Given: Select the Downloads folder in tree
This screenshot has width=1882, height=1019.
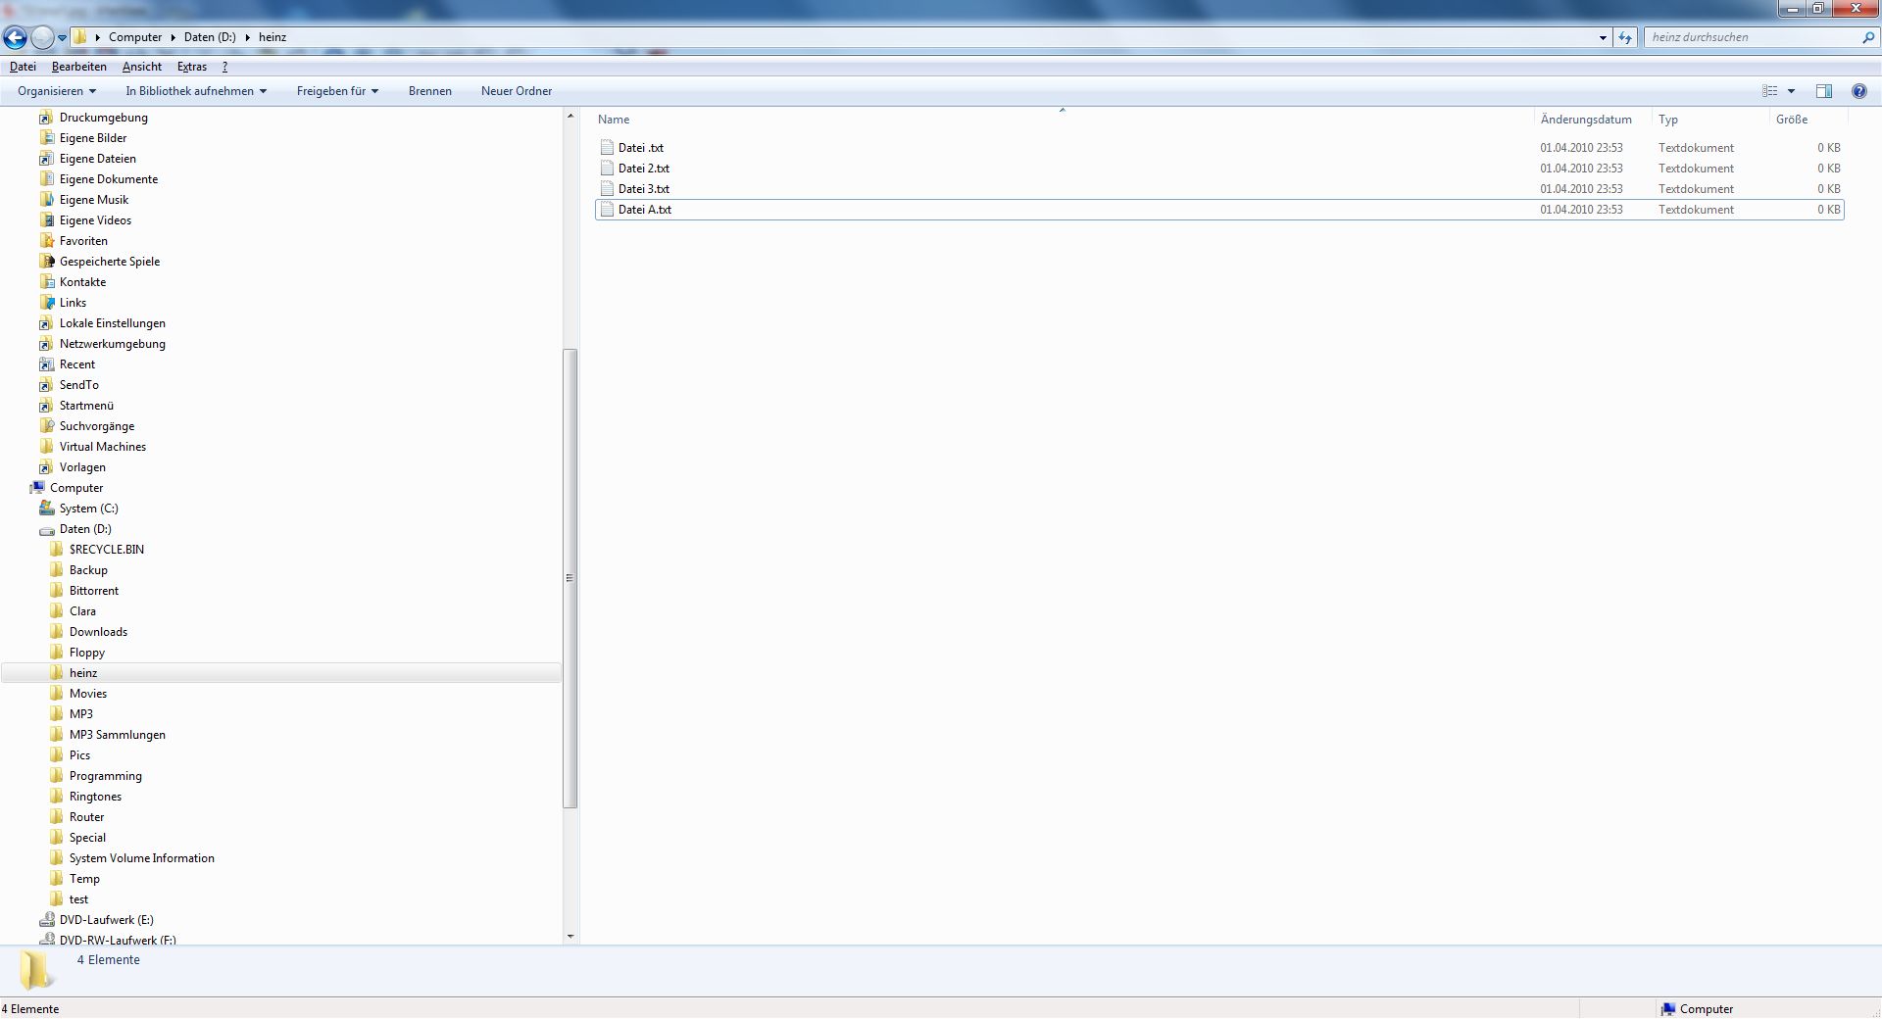Looking at the screenshot, I should point(98,632).
